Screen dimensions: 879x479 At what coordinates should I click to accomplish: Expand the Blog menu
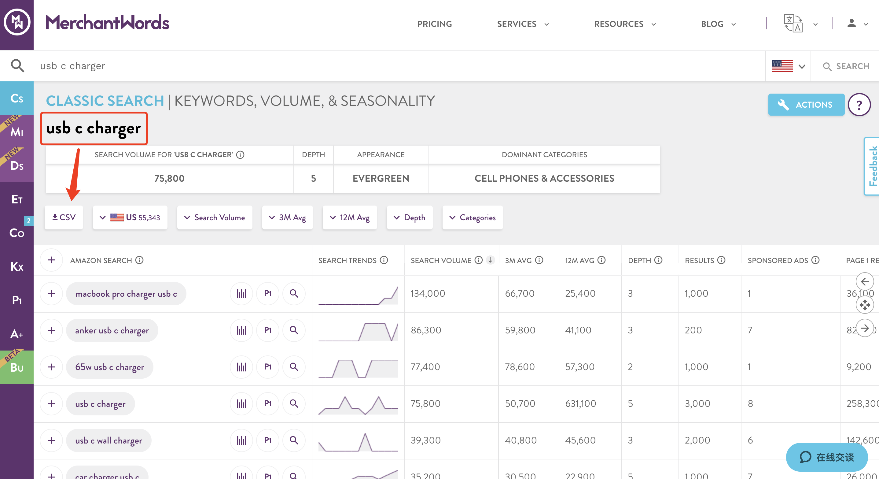[x=718, y=24]
